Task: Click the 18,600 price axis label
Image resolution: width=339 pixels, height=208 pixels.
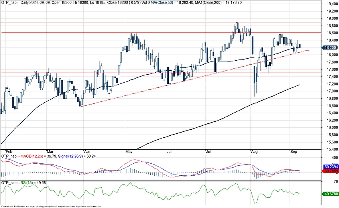Action: 333,33
